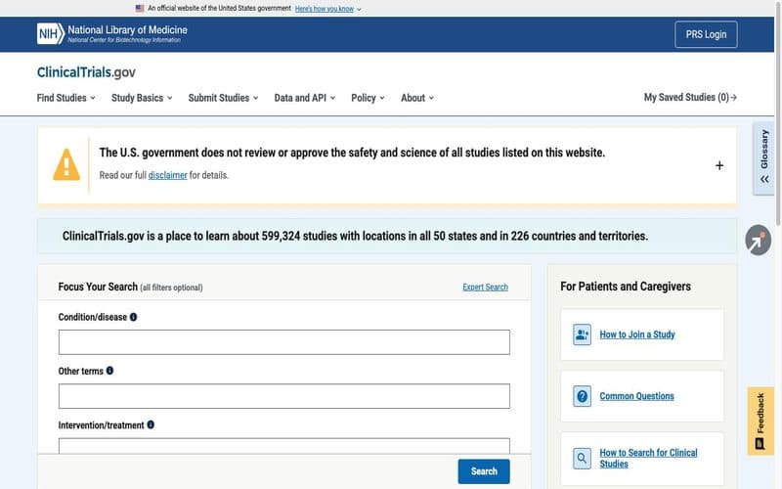
Task: Open the Glossary side tab
Action: (x=763, y=157)
